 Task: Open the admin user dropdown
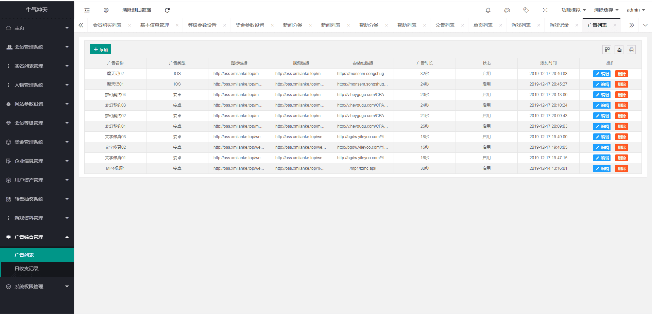(636, 10)
